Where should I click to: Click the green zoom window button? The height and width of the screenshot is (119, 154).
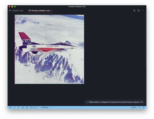15,7
